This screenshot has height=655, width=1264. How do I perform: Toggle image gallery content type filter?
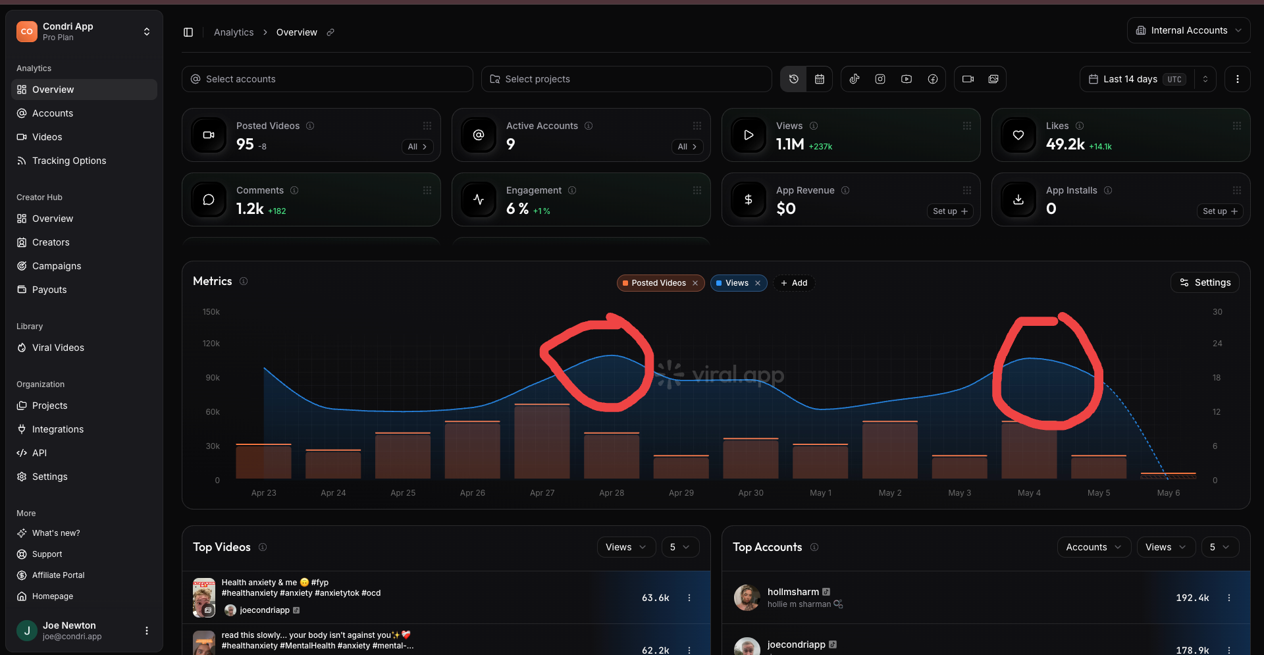pos(993,79)
